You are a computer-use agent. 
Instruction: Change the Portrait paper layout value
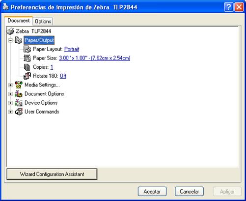coord(72,49)
